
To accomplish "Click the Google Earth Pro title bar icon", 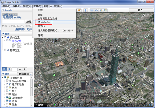I will tap(2, 2).
